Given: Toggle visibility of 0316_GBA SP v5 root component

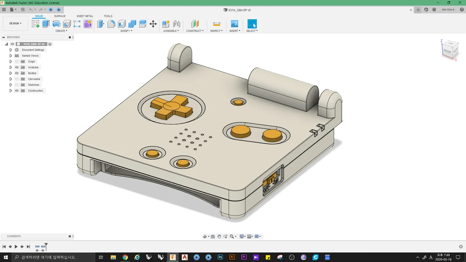Looking at the screenshot, I should tap(12, 44).
